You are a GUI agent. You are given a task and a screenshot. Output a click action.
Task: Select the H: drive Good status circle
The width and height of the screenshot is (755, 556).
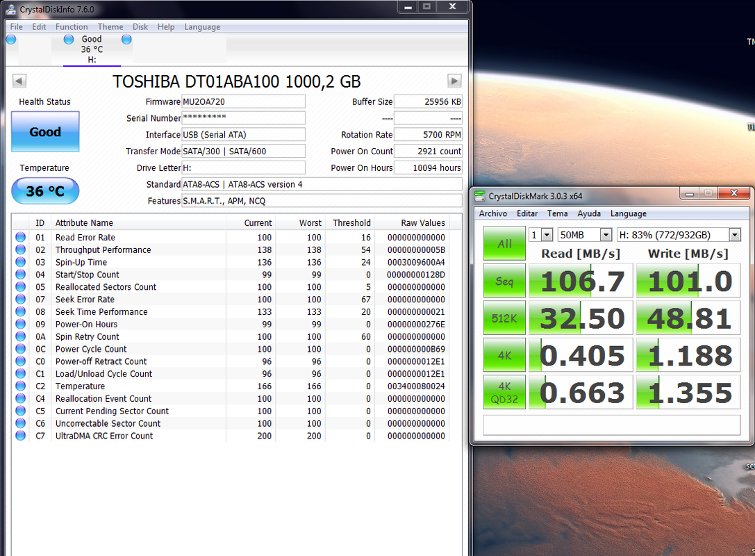click(69, 39)
